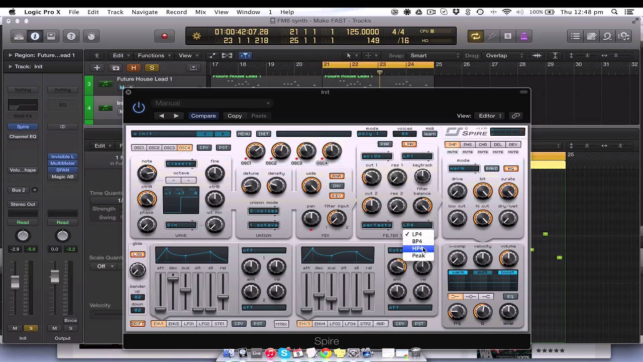Open the 3 voices unison mode selector
This screenshot has width=643, height=362.
pos(264,211)
